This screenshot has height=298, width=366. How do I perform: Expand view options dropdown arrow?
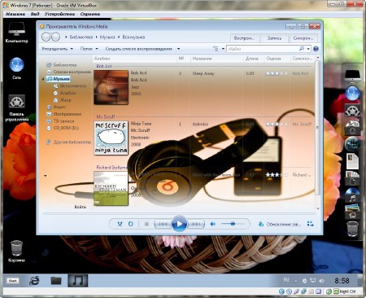pos(223,49)
